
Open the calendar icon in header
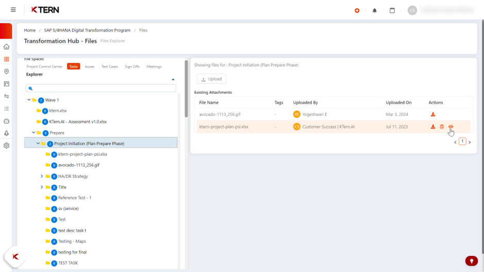[392, 10]
